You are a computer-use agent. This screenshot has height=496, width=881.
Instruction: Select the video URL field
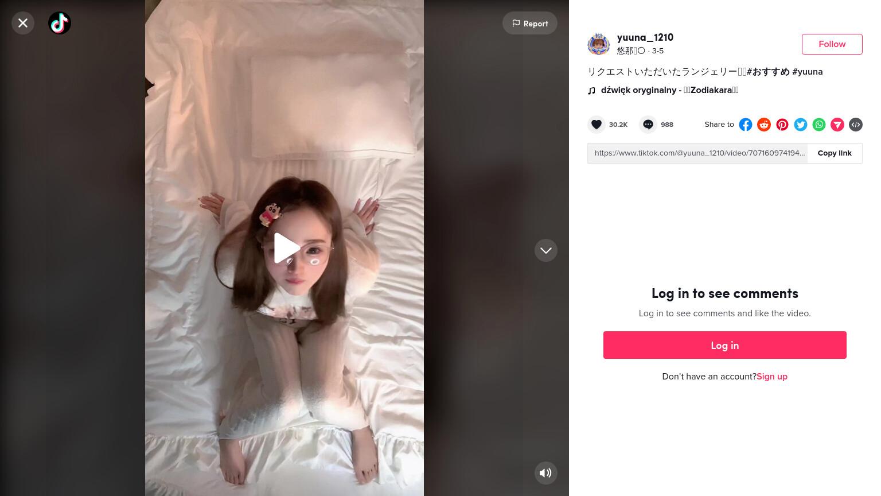coord(697,153)
